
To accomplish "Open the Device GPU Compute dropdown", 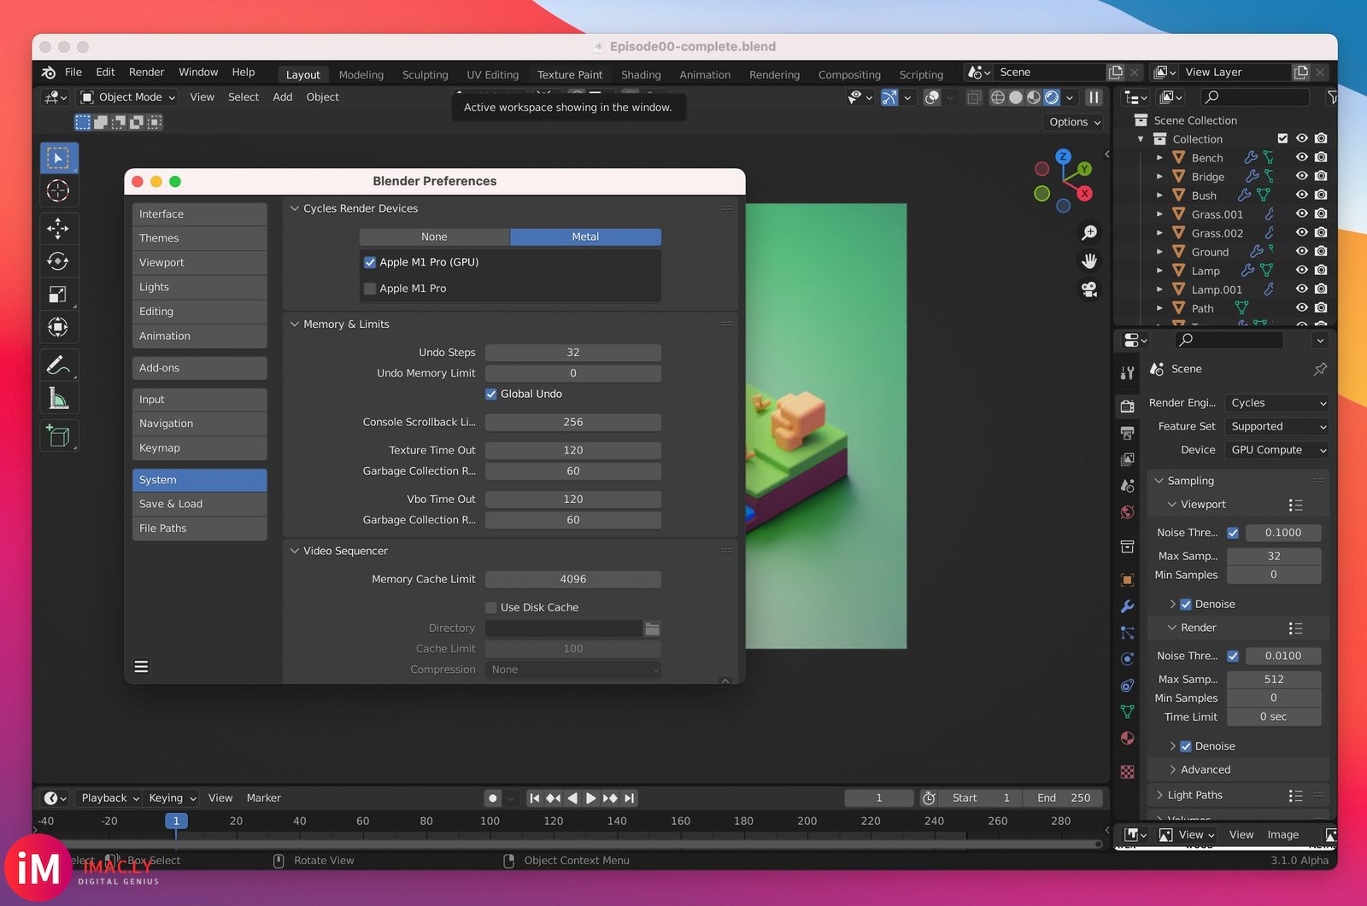I will pyautogui.click(x=1277, y=450).
